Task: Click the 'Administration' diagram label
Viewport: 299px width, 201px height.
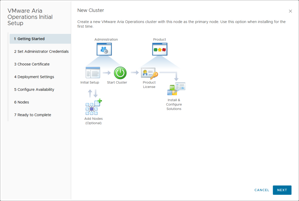Action: 106,39
